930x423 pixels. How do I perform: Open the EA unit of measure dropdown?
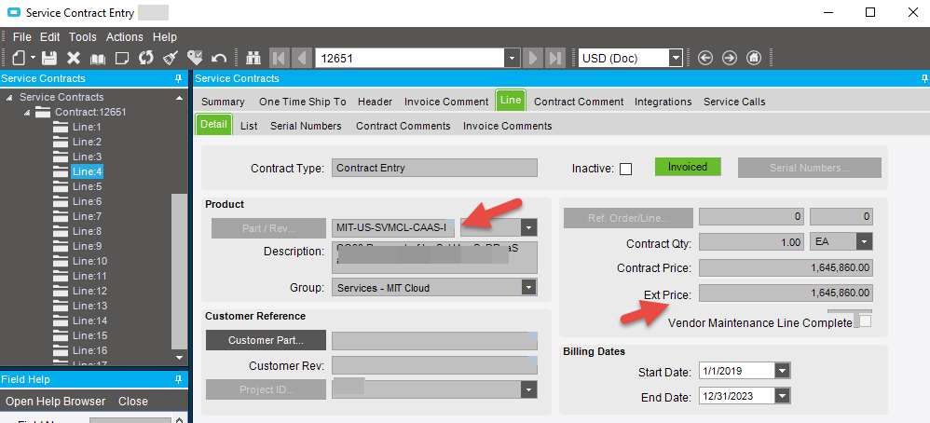tap(865, 241)
